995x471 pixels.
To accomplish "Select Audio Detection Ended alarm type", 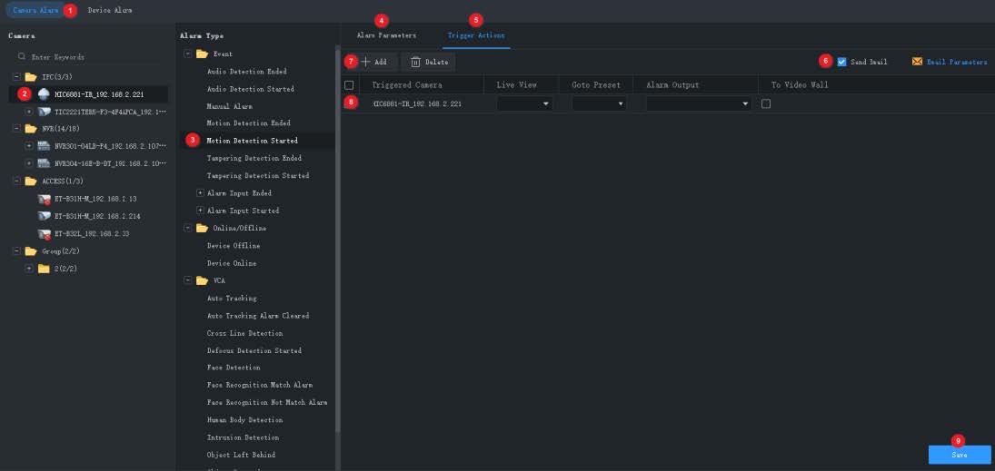I will [247, 72].
